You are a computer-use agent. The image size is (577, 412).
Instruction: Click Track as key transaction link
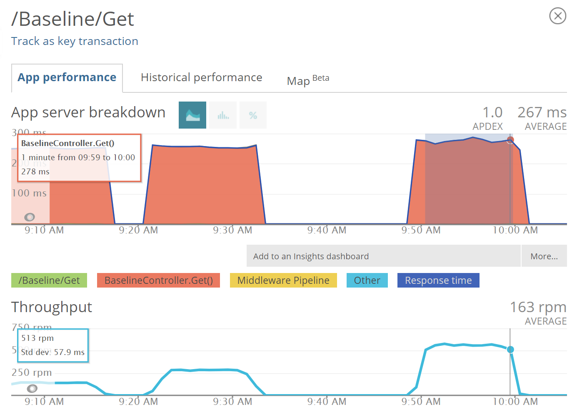pos(75,41)
